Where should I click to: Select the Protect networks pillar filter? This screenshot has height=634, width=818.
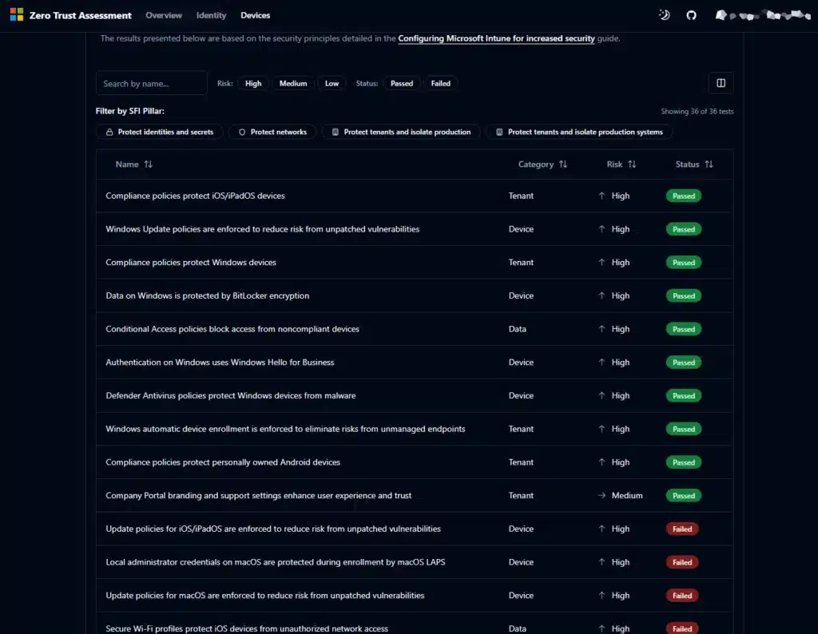tap(272, 132)
